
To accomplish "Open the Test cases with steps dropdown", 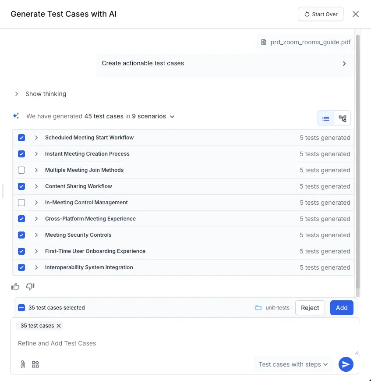I will coord(293,364).
